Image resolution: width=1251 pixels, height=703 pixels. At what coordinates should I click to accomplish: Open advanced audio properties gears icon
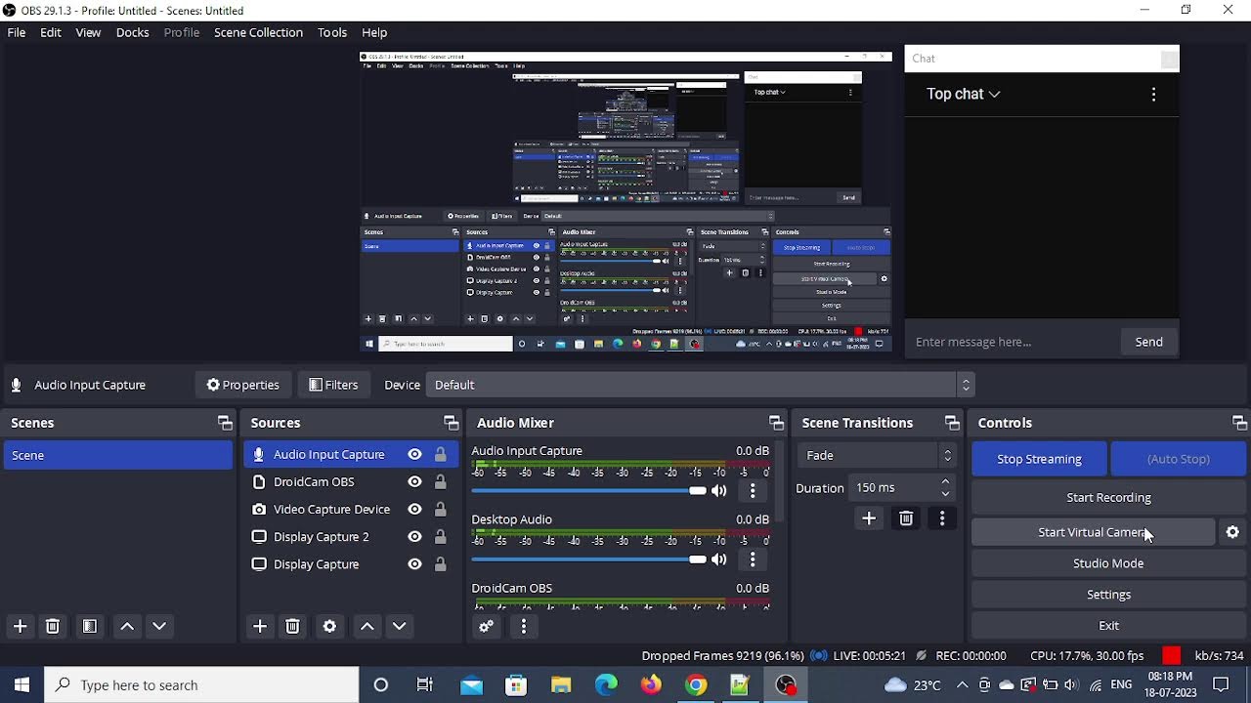pyautogui.click(x=487, y=627)
